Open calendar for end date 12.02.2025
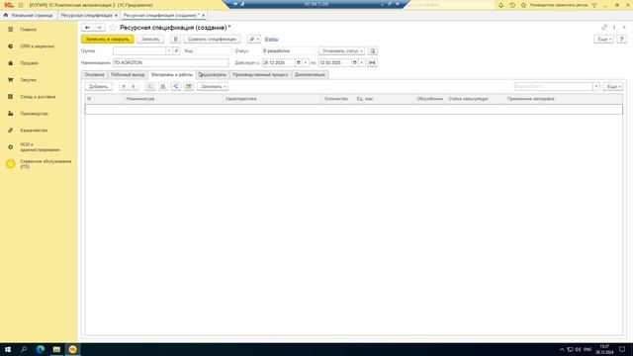Image resolution: width=633 pixels, height=356 pixels. pos(355,63)
